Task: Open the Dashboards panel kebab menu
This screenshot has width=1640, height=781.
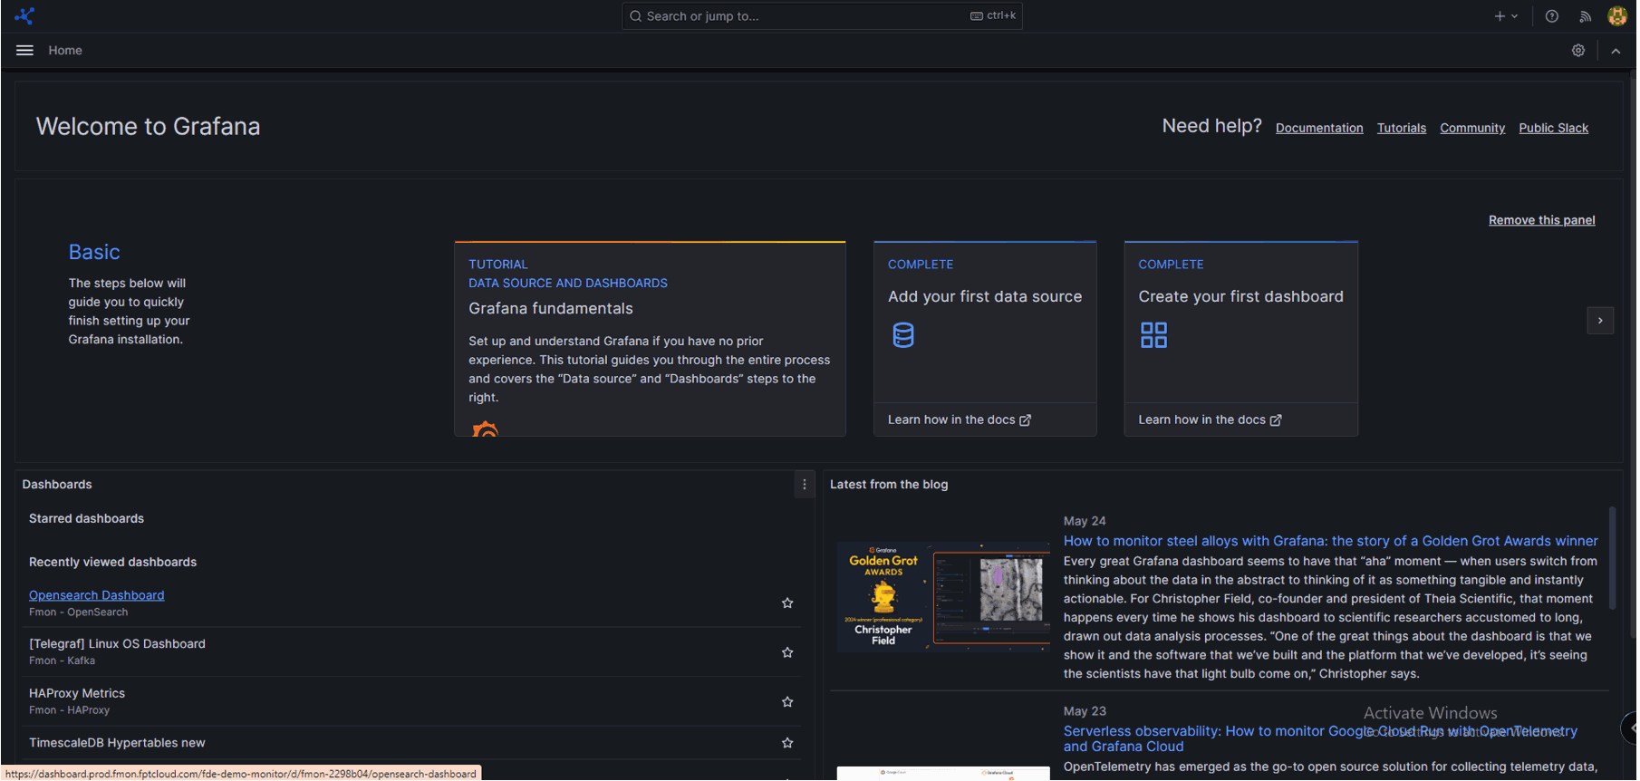Action: pyautogui.click(x=805, y=485)
